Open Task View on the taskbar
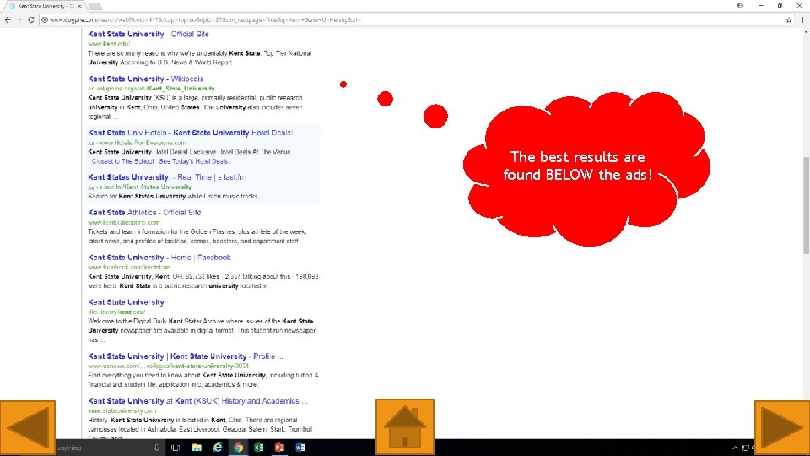 (175, 448)
